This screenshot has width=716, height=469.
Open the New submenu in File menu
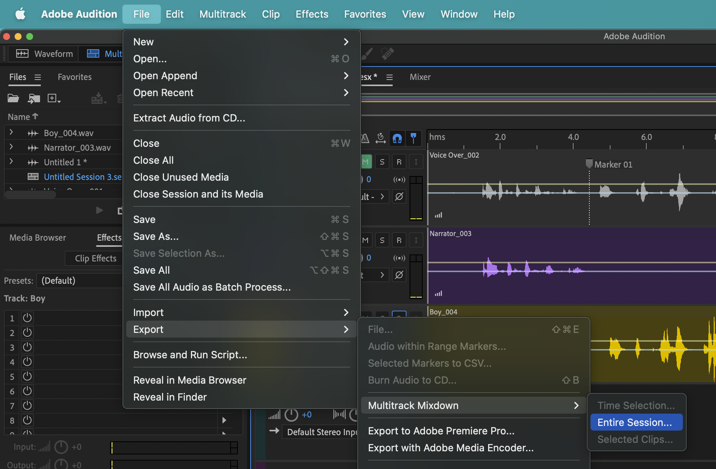click(x=241, y=42)
